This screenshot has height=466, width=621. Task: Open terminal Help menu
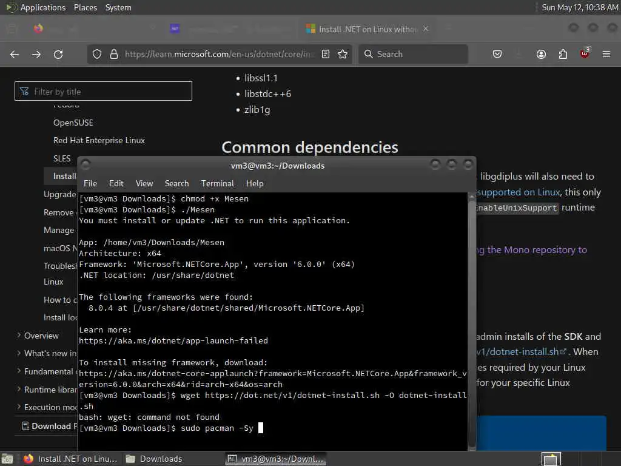pos(255,183)
